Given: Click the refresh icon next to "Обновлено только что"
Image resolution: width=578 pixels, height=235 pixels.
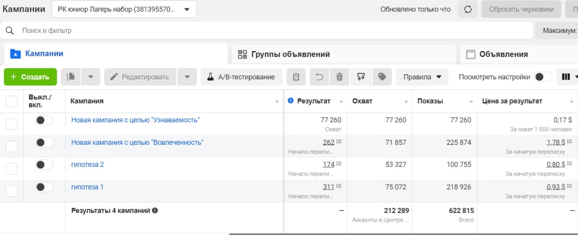Looking at the screenshot, I should [468, 9].
